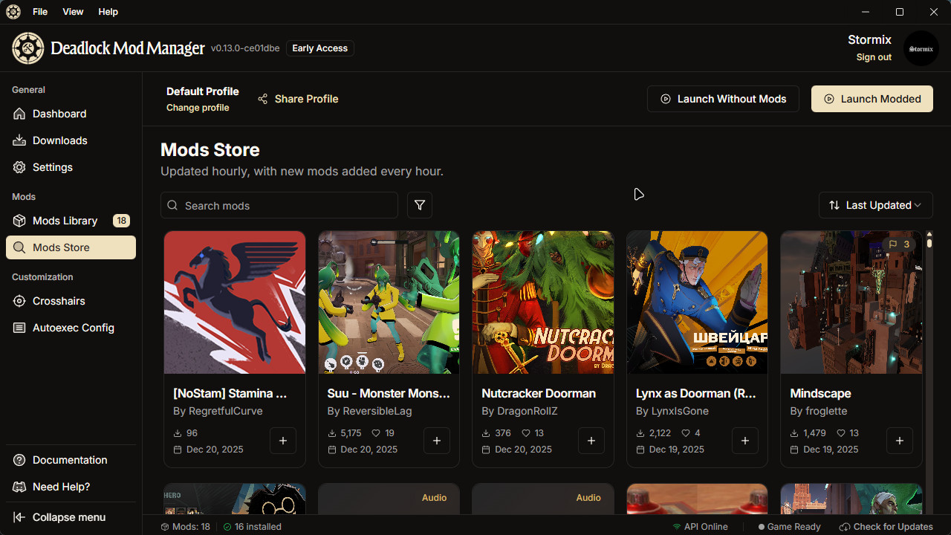This screenshot has width=951, height=535.
Task: Click the mods list vertical scrollbar
Action: click(x=929, y=334)
